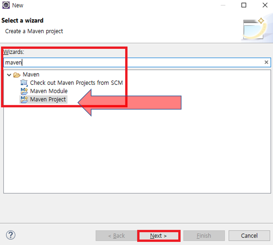The height and width of the screenshot is (245, 273).
Task: Click the Eclipse icon in the title bar
Action: [6, 5]
